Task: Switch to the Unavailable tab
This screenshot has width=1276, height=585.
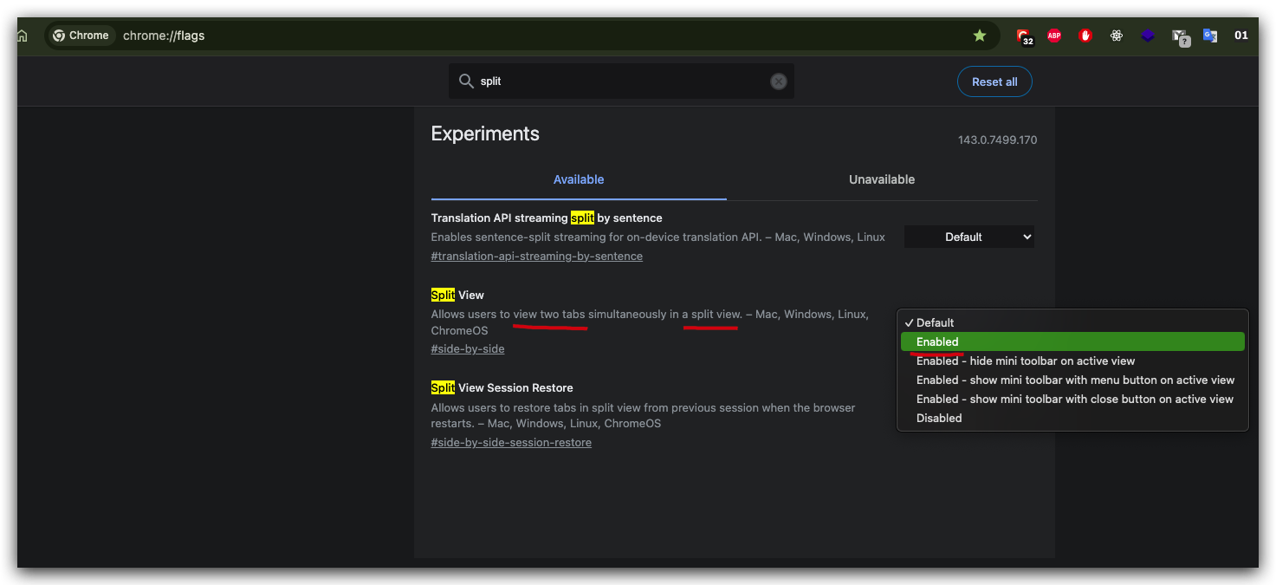Action: click(881, 179)
